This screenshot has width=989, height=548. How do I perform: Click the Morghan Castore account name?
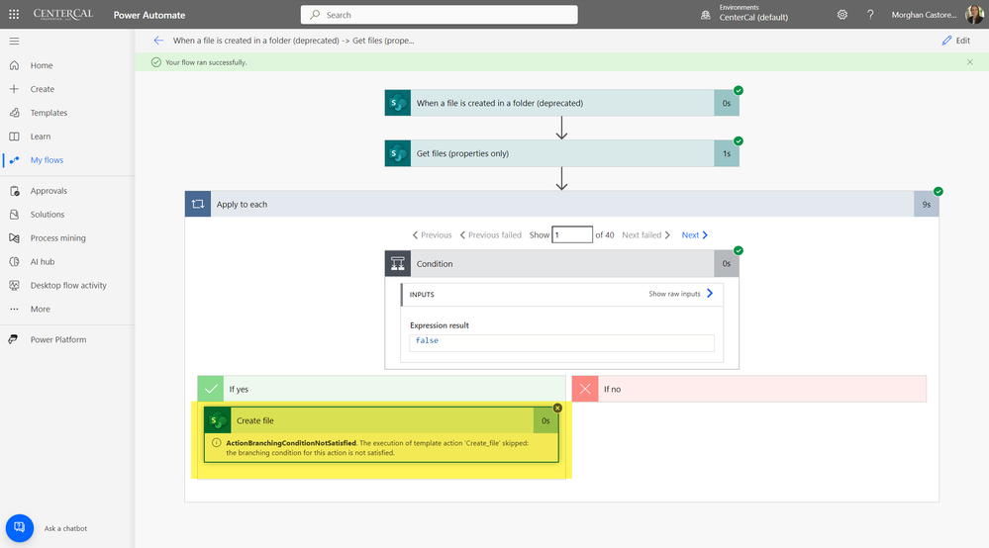[924, 15]
